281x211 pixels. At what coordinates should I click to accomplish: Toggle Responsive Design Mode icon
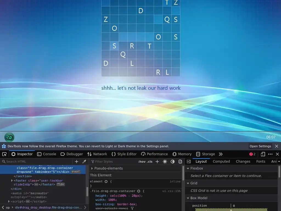coord(263,154)
